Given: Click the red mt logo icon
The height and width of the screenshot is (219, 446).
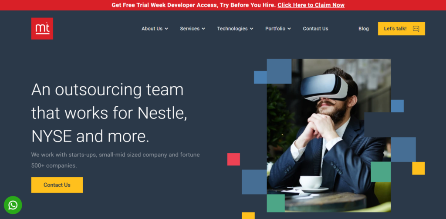Looking at the screenshot, I should pyautogui.click(x=42, y=28).
